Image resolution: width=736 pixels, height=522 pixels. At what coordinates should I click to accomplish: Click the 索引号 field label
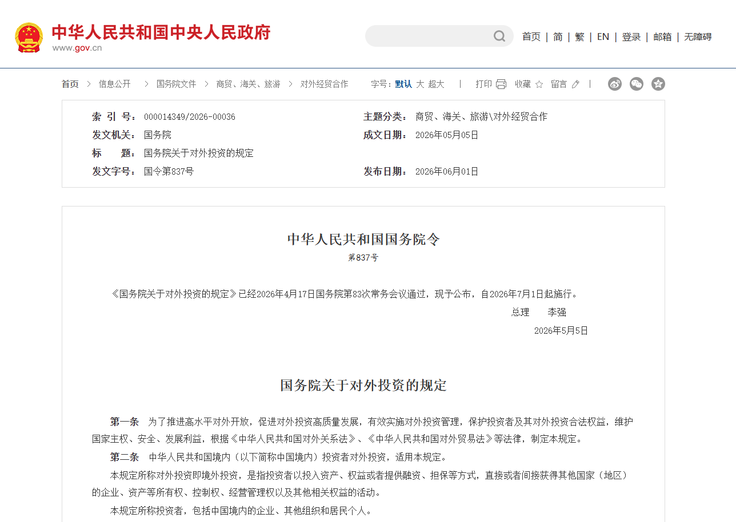(114, 117)
